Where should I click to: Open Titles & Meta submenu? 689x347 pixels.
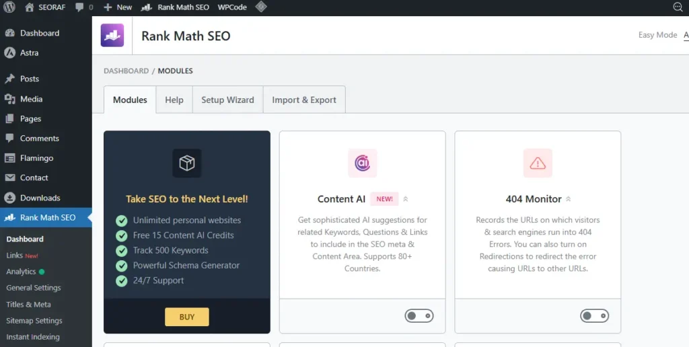pyautogui.click(x=28, y=304)
